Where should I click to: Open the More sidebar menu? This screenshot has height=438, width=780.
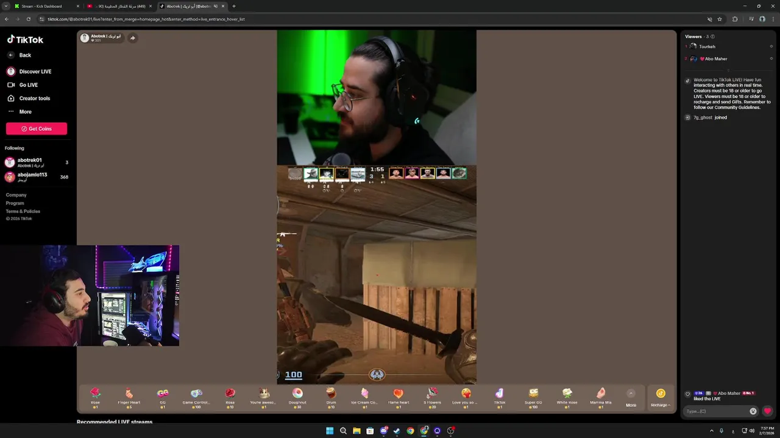(19, 112)
